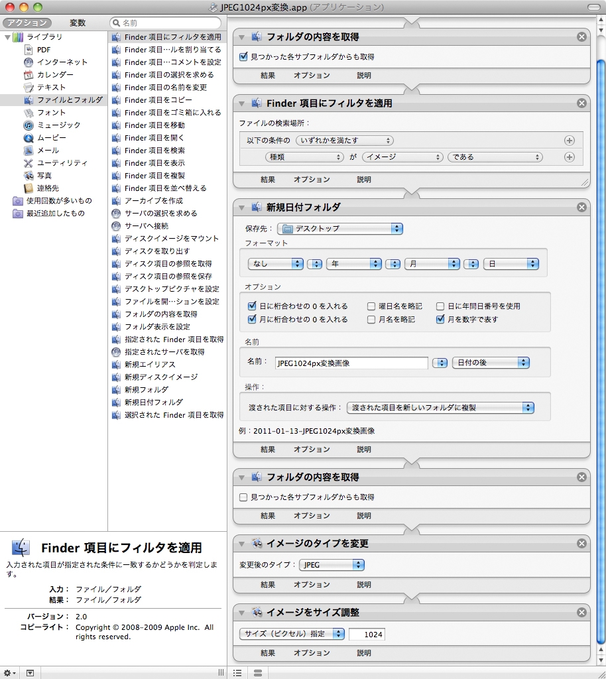Select the ユーティリティ category icon
The height and width of the screenshot is (679, 606).
coord(29,163)
